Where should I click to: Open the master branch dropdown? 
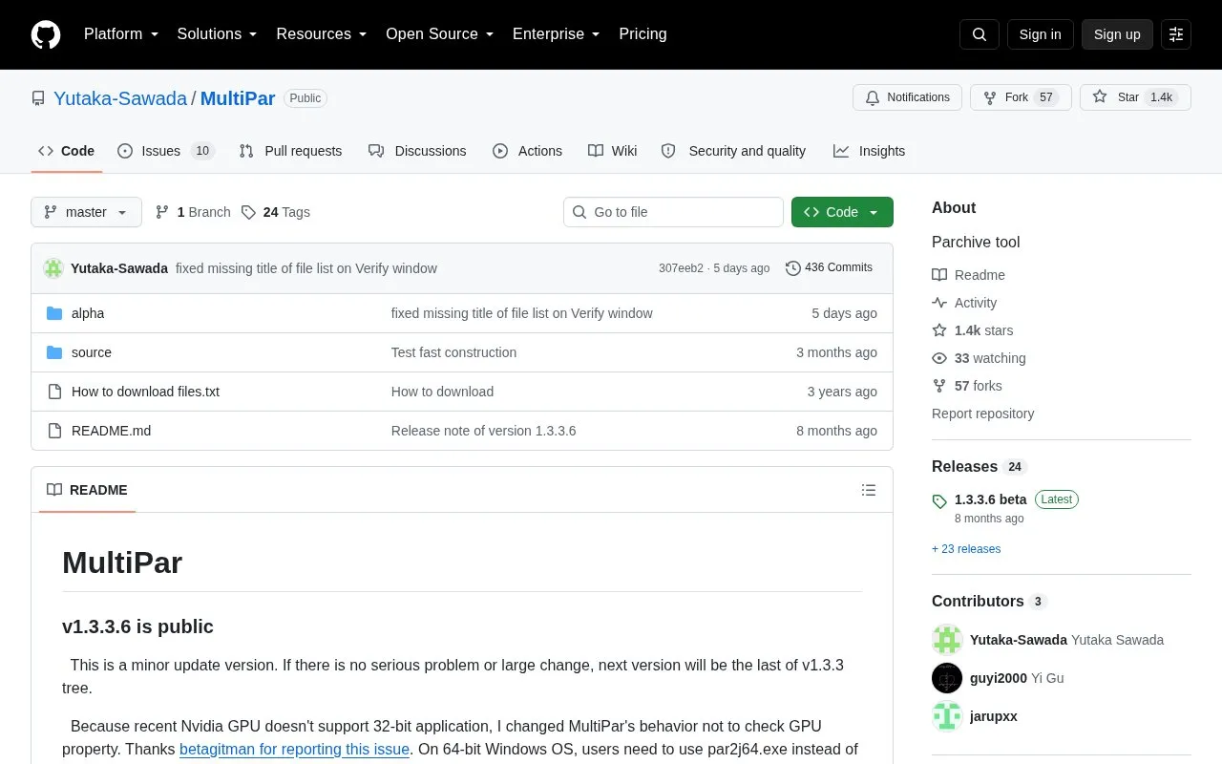(86, 212)
